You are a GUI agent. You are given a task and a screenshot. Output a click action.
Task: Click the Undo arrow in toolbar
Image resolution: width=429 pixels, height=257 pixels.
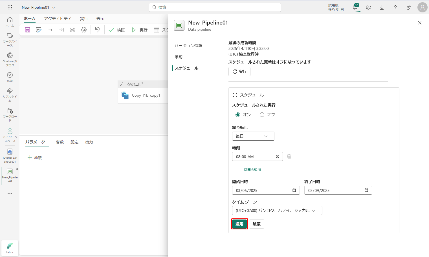[98, 30]
